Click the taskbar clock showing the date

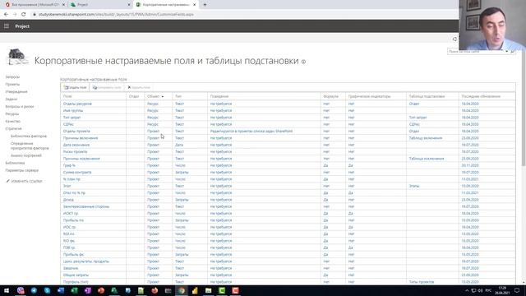click(x=502, y=290)
